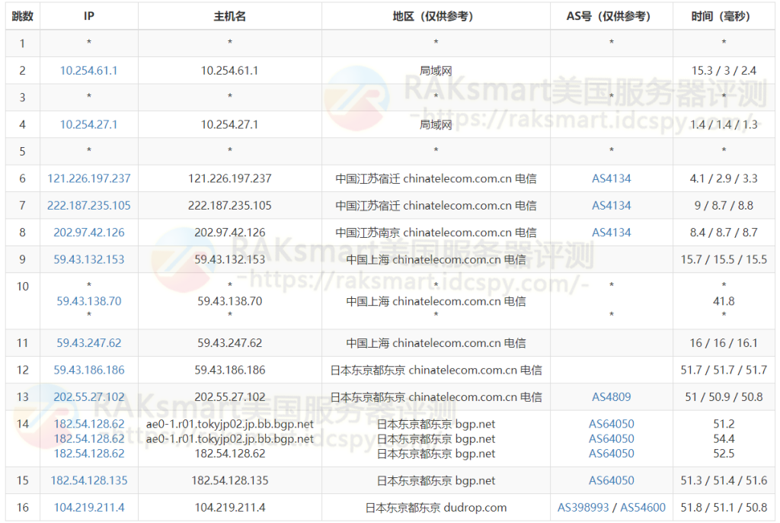Select hostname cell 104.219.211.4

tap(229, 507)
